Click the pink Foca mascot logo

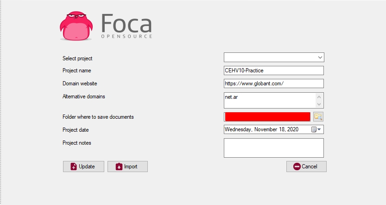point(78,26)
